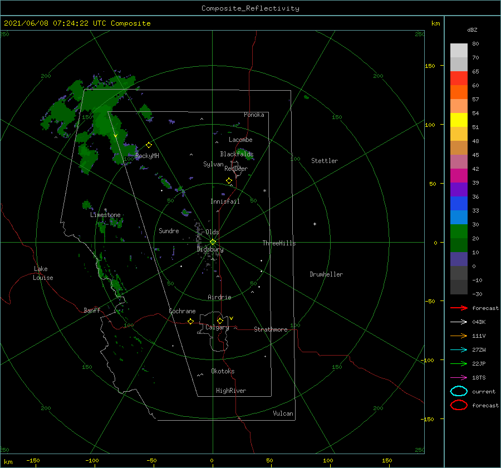
Task: Click the Airdrie city label
Action: [x=219, y=297]
